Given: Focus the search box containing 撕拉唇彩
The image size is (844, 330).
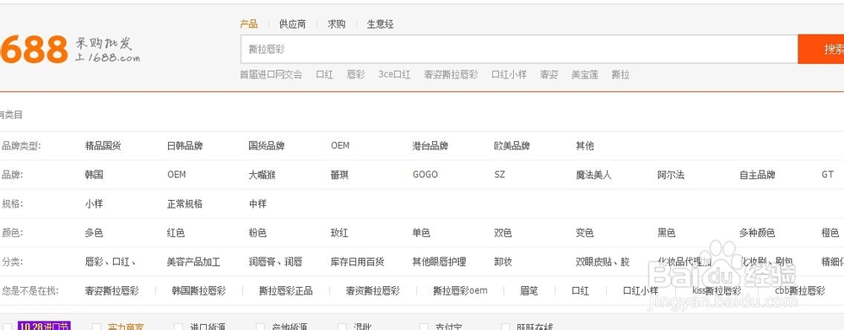Looking at the screenshot, I should click(519, 50).
